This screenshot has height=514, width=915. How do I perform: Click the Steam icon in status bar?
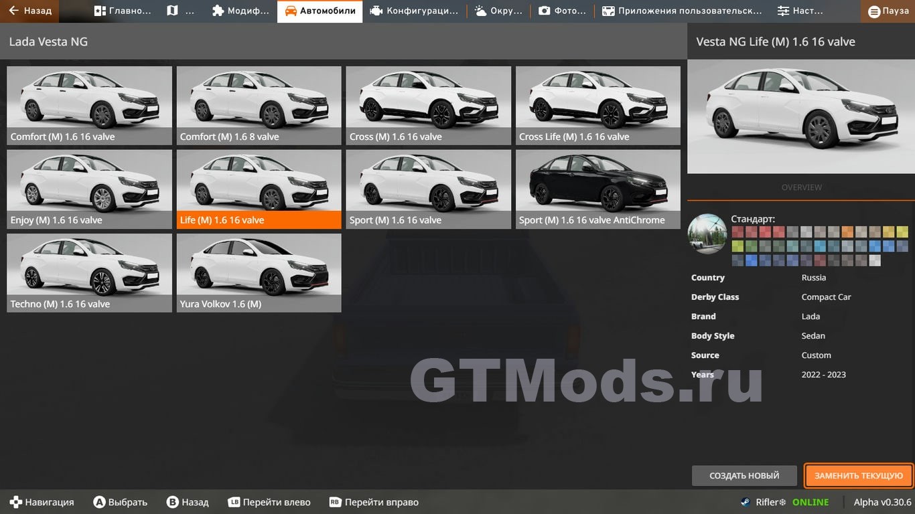[745, 502]
